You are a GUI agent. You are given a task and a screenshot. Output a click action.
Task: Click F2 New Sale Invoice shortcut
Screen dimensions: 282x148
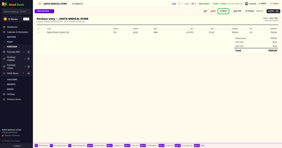coord(58,145)
